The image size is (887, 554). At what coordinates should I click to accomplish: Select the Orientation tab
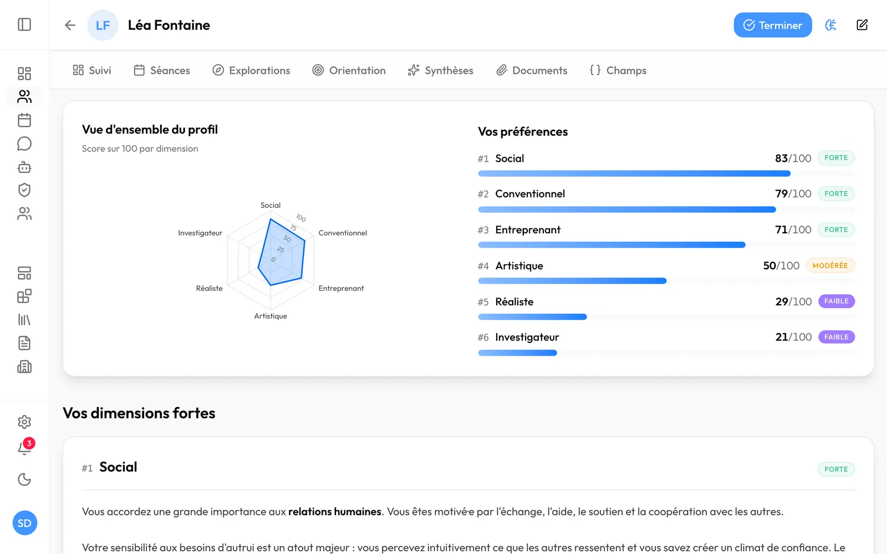coord(349,70)
